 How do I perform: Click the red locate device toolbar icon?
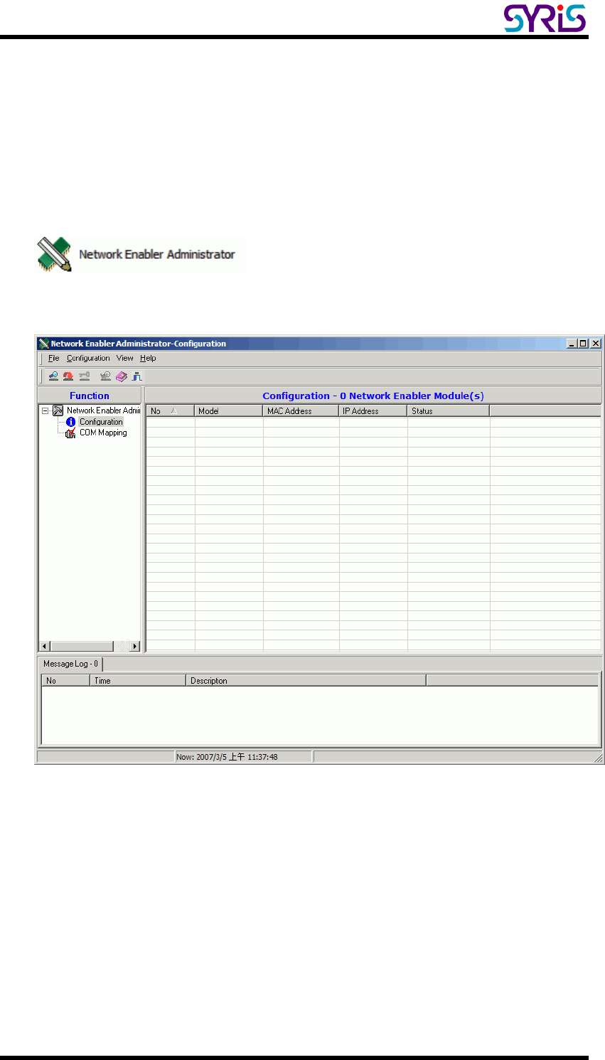[x=68, y=376]
